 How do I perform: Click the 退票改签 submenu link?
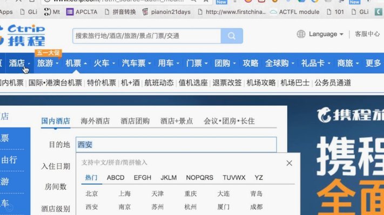227,83
